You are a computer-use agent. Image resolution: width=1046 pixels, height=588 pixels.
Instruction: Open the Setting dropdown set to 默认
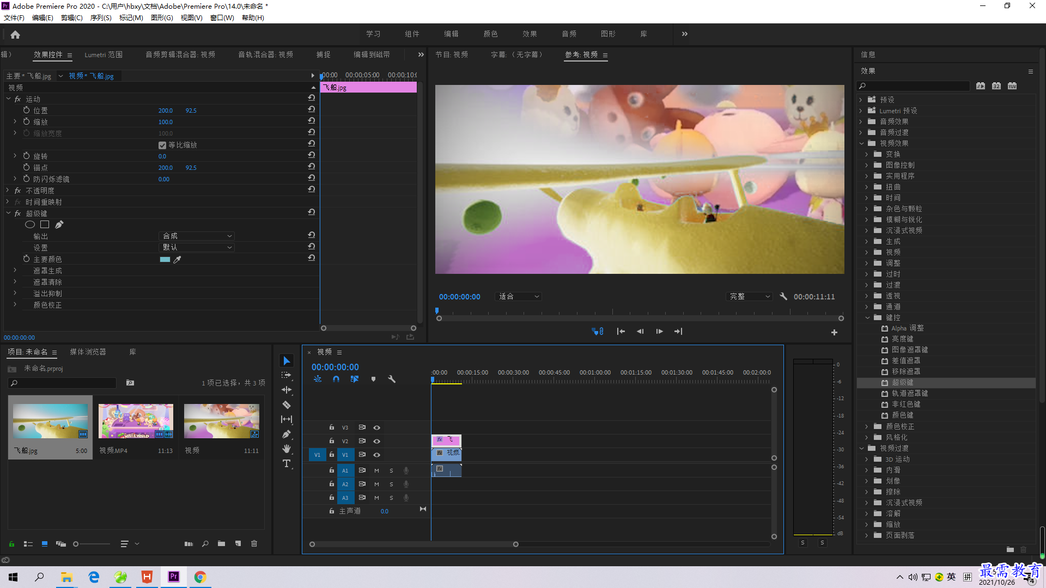[x=197, y=247]
